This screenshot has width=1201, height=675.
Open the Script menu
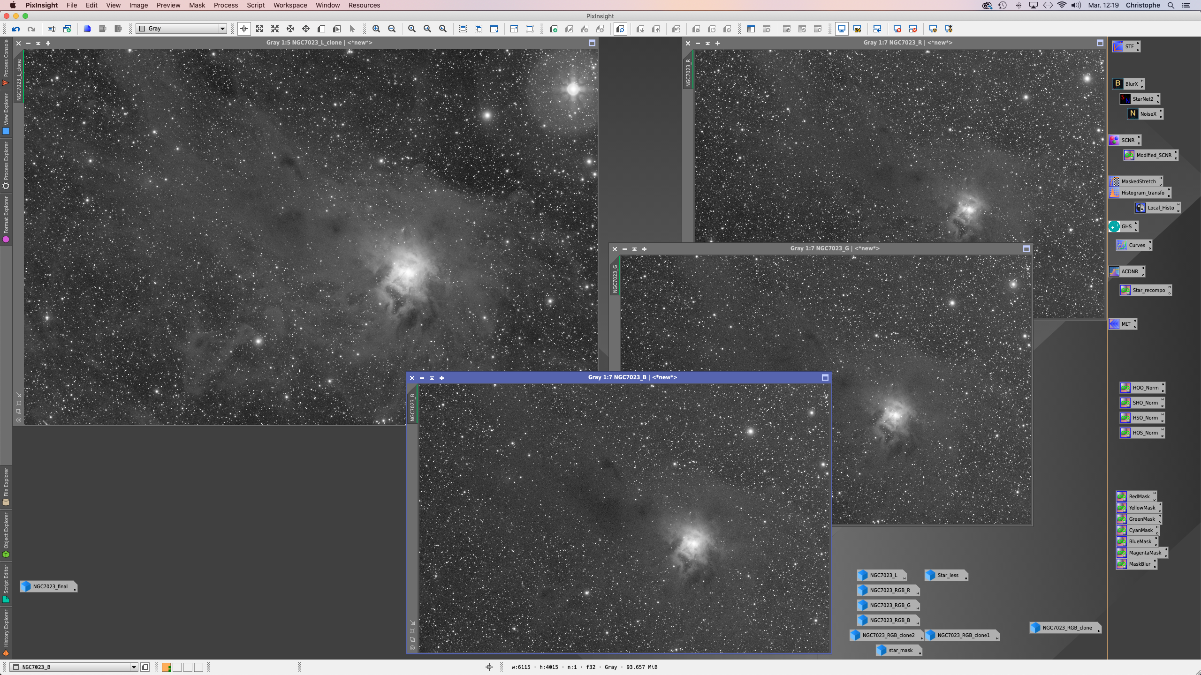pyautogui.click(x=256, y=5)
